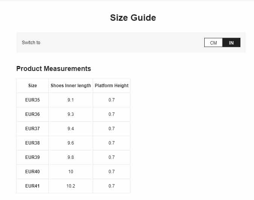Click the Size column header

point(32,86)
